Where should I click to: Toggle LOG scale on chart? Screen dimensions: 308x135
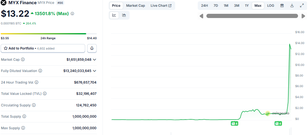coord(271,5)
